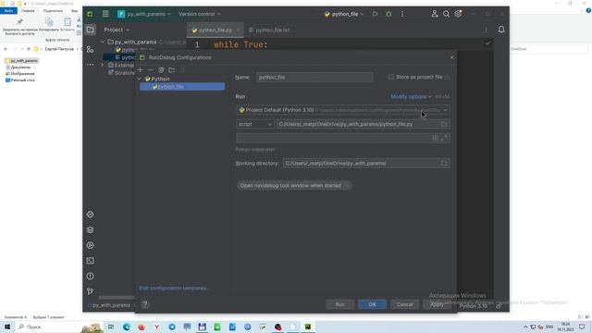Browse for the script path
The image size is (592, 333).
(x=444, y=124)
